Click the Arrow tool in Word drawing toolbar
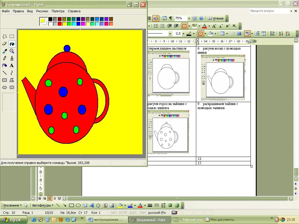299x224 pixels. [x=65, y=205]
